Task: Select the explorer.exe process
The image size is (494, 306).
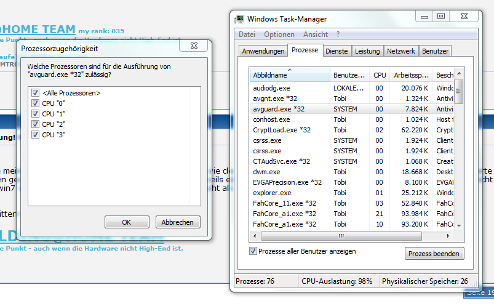Action: (353, 193)
